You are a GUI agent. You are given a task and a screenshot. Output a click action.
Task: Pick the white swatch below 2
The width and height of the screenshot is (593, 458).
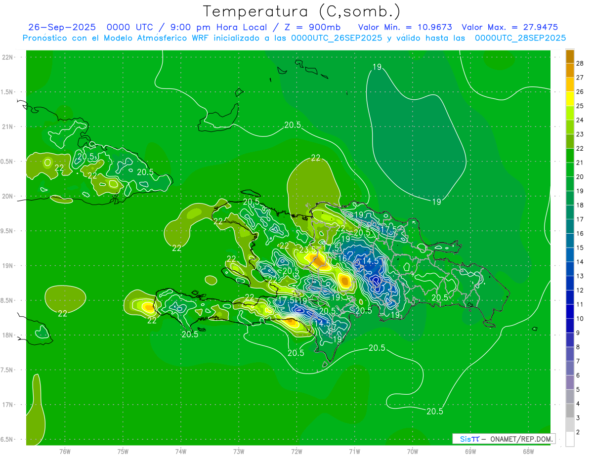(x=570, y=439)
